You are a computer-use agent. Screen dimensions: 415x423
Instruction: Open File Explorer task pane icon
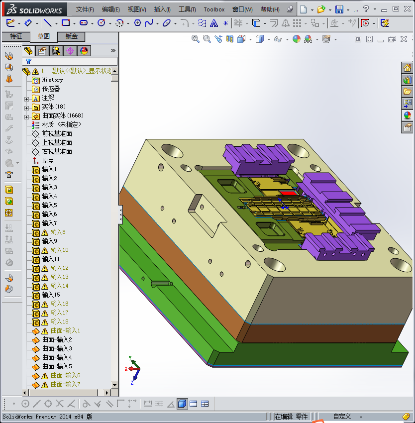(x=407, y=92)
